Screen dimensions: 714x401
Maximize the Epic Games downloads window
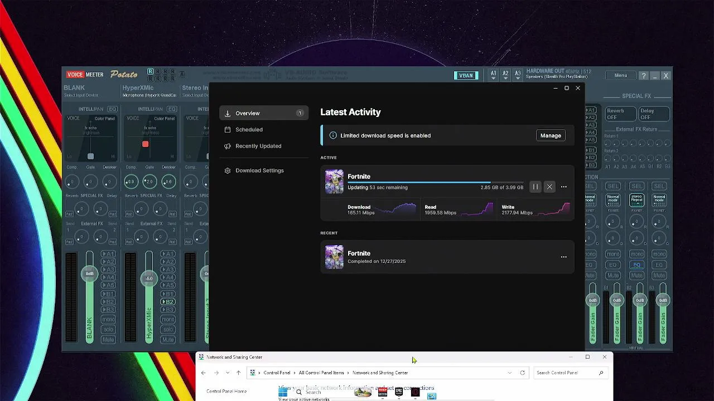click(566, 88)
